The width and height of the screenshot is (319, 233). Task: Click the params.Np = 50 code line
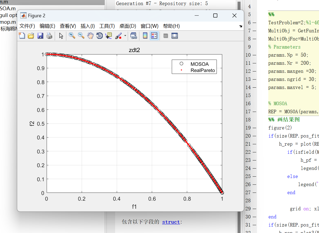[289, 55]
